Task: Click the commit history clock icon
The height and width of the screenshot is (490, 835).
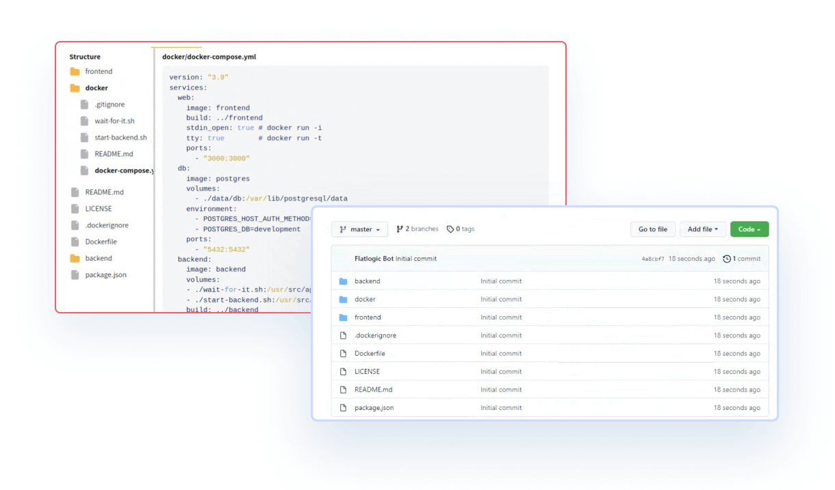Action: pos(727,259)
